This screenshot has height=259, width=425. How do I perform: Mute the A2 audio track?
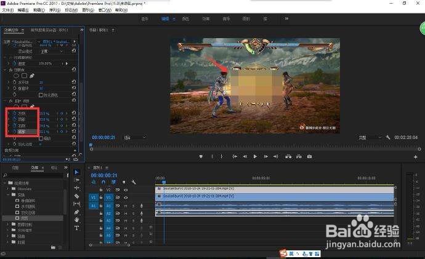coord(126,213)
